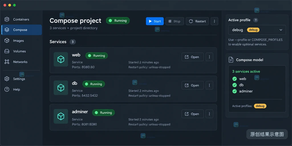Click 'Ports: 8081:8080' text

84,124
